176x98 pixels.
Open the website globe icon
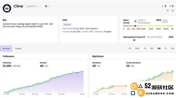(173, 11)
